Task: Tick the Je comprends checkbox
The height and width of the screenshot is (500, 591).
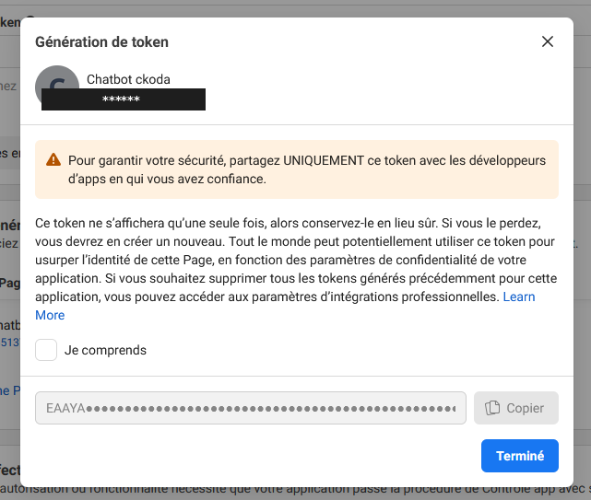Action: click(x=46, y=350)
